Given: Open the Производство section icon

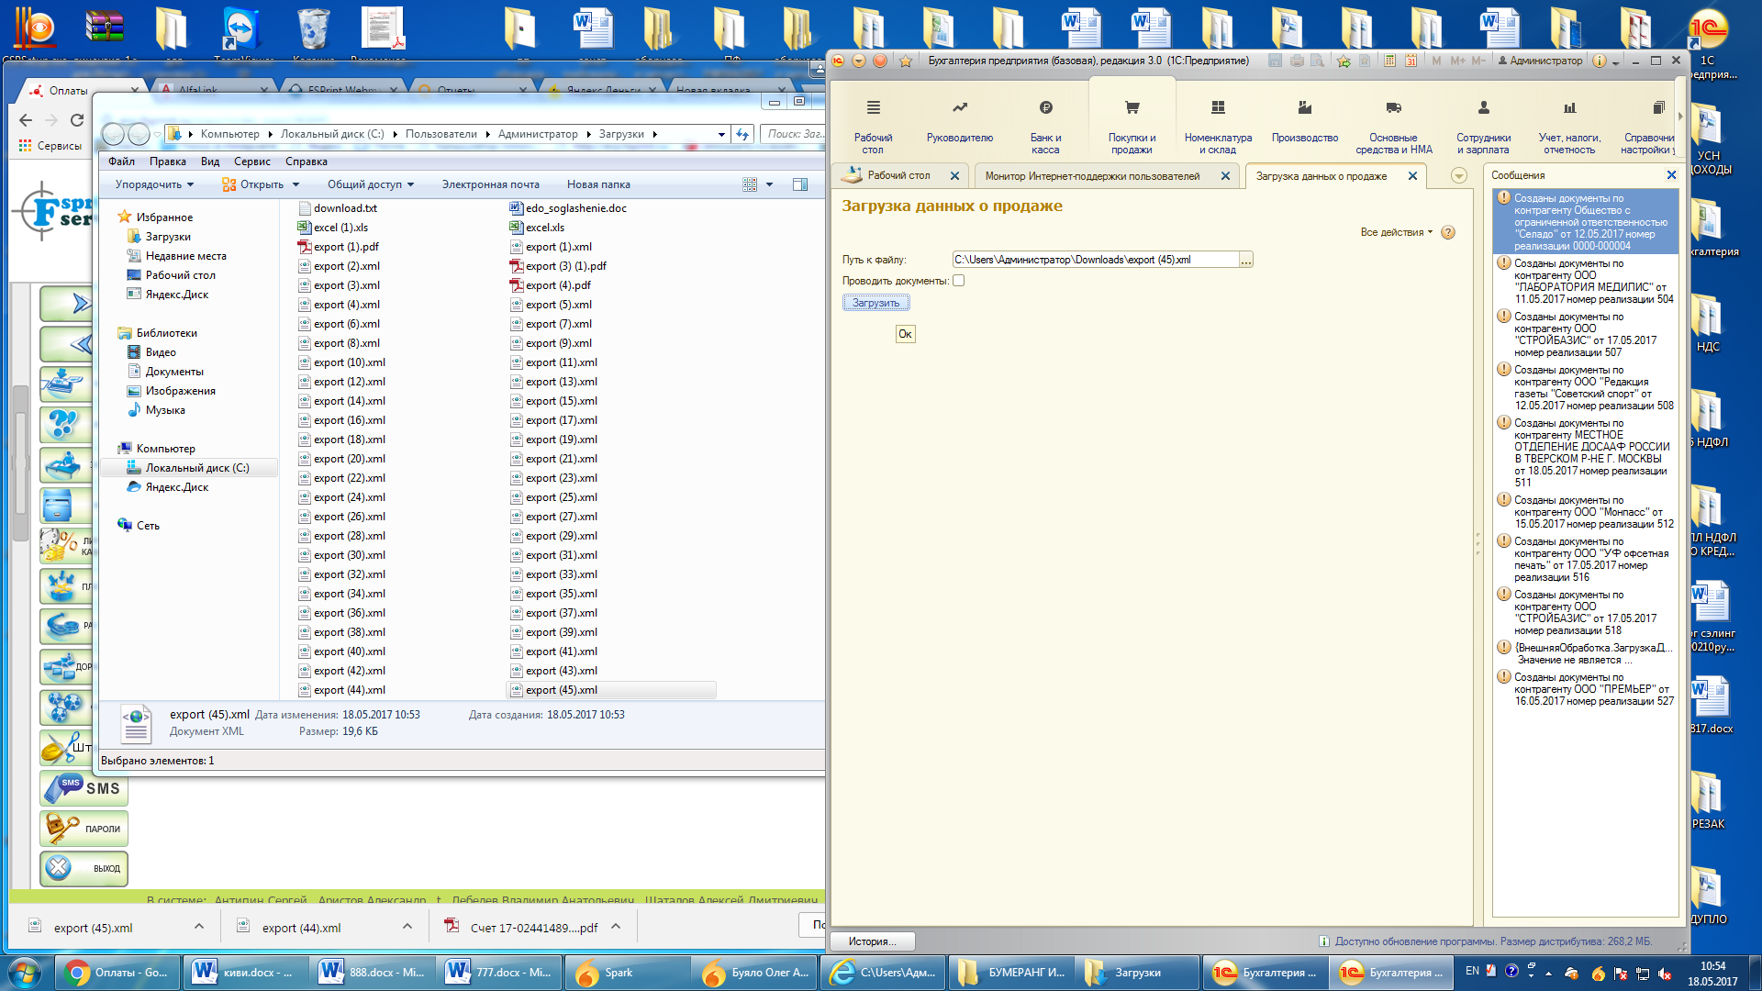Looking at the screenshot, I should [1304, 108].
